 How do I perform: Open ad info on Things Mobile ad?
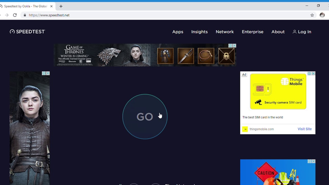point(309,73)
